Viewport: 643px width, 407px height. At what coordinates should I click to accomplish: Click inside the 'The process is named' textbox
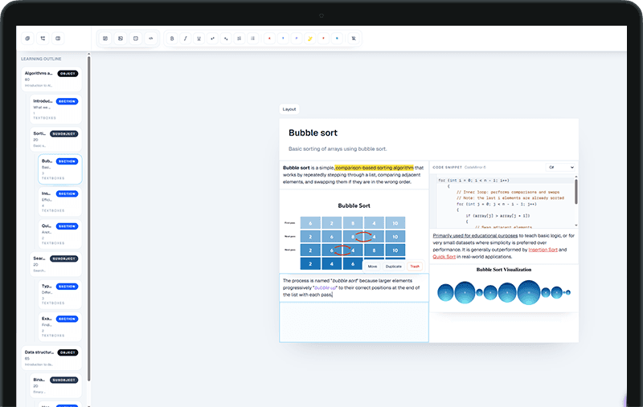[x=354, y=288]
